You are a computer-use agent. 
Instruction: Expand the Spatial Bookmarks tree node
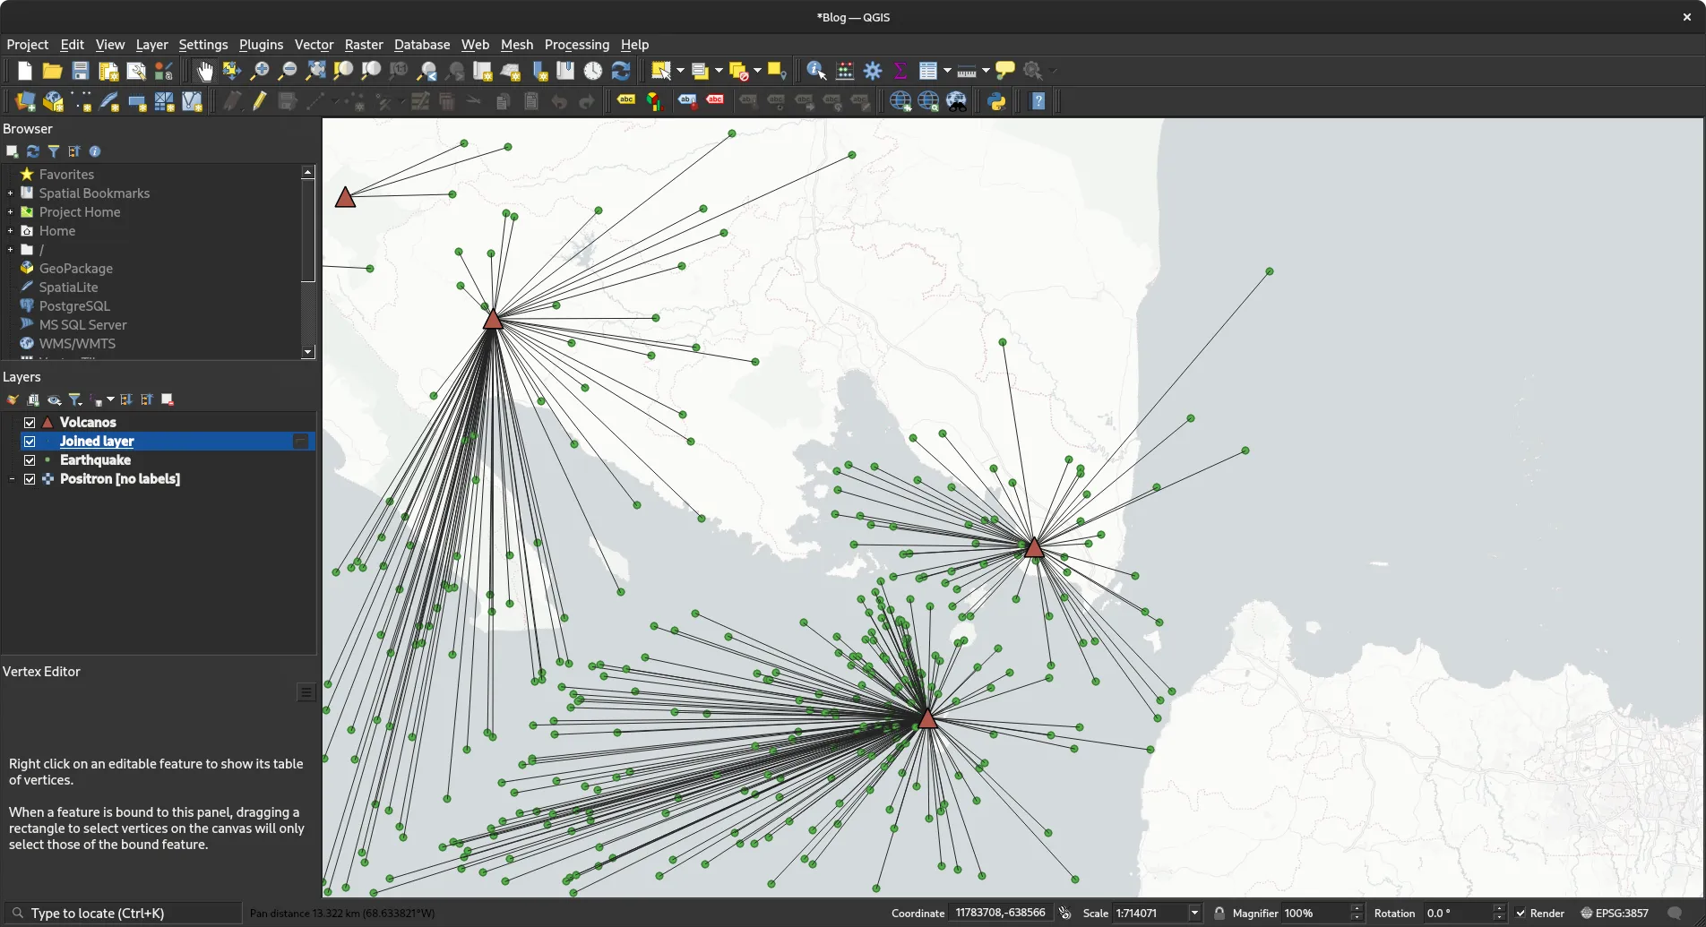pyautogui.click(x=10, y=193)
